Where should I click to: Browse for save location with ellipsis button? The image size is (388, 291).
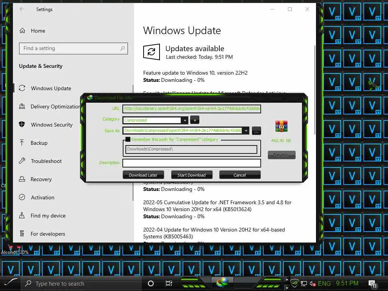pos(257,131)
